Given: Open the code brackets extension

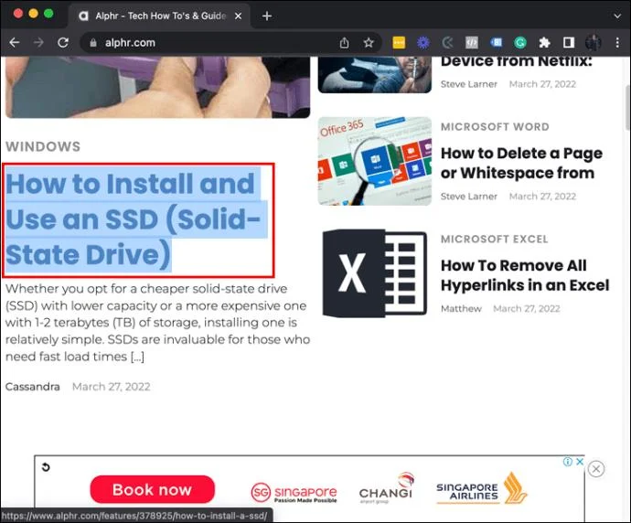Looking at the screenshot, I should (472, 43).
